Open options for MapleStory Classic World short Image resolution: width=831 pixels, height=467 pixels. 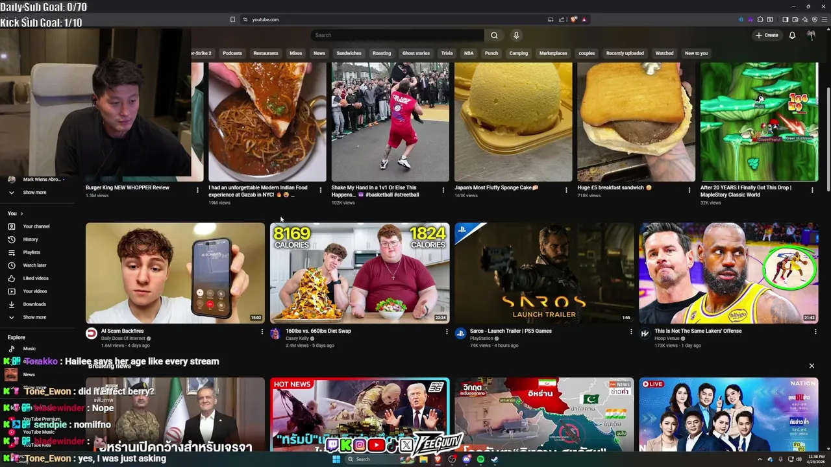[x=812, y=190]
